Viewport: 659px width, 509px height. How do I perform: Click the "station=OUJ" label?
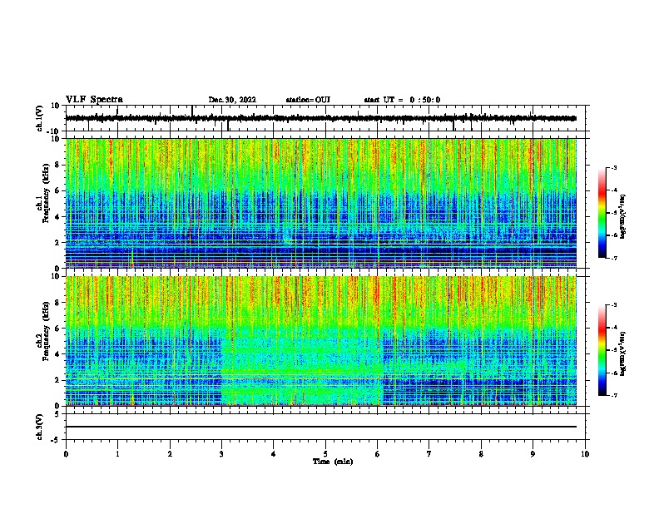coord(308,100)
